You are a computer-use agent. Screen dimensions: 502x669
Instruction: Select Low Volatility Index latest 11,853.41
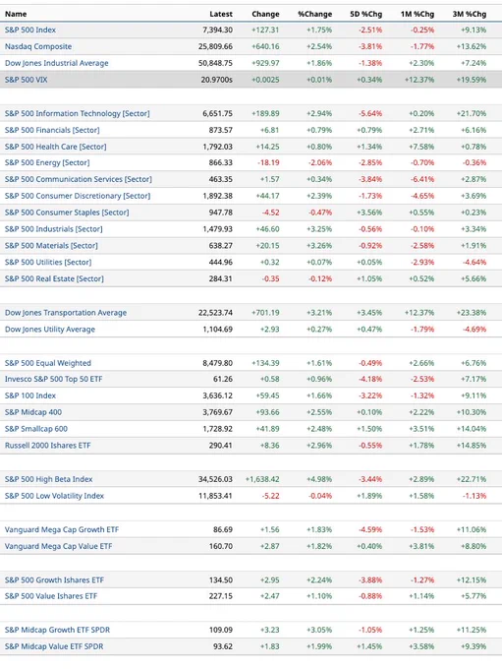pyautogui.click(x=215, y=496)
